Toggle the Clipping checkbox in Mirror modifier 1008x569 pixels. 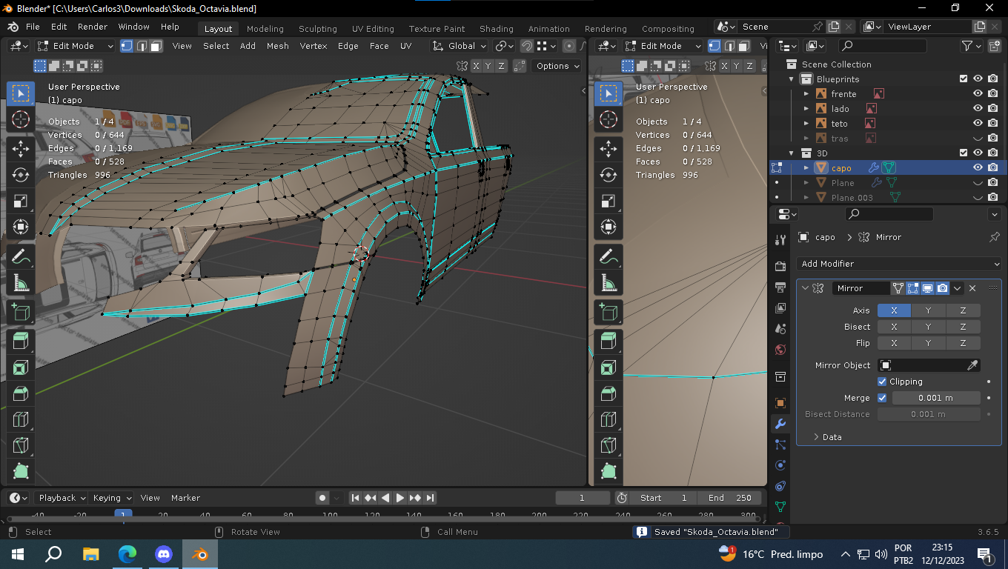(882, 382)
